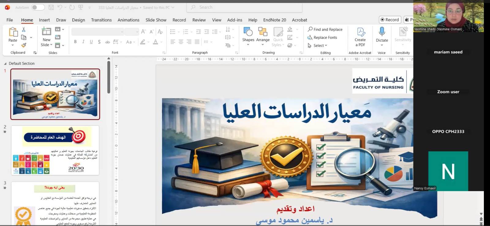Click the Save icon in title bar

51,7
